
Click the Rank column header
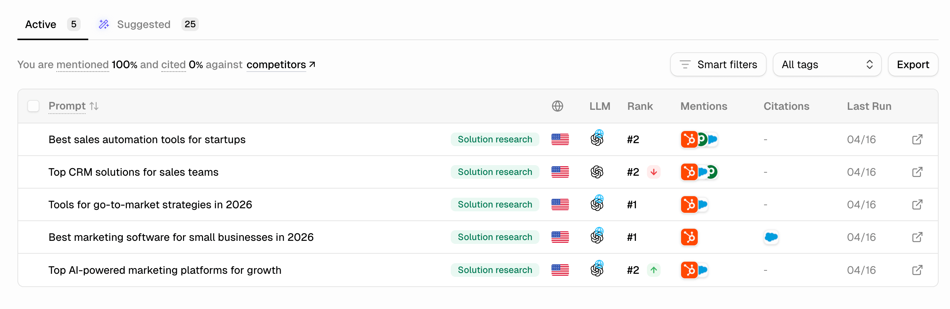coord(640,106)
